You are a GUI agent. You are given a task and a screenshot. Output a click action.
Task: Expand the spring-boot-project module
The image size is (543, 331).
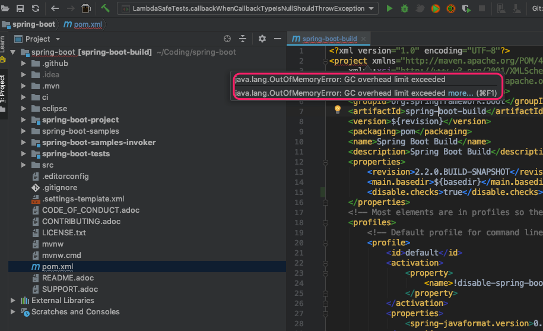pos(24,120)
